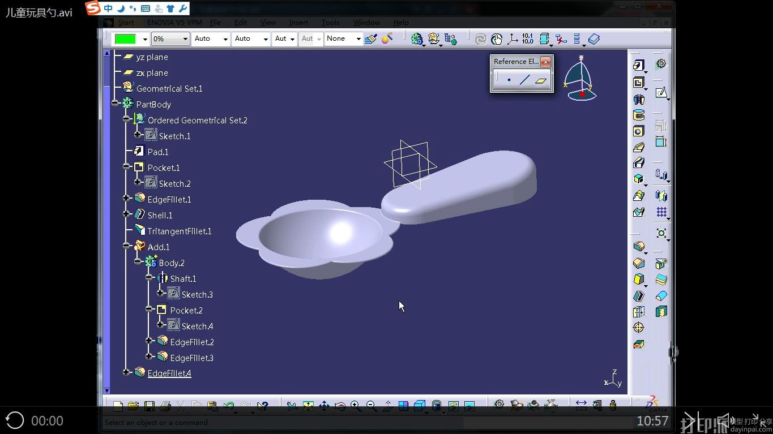Click the Pan icon in view toolbar
Image resolution: width=773 pixels, height=434 pixels.
tap(324, 405)
